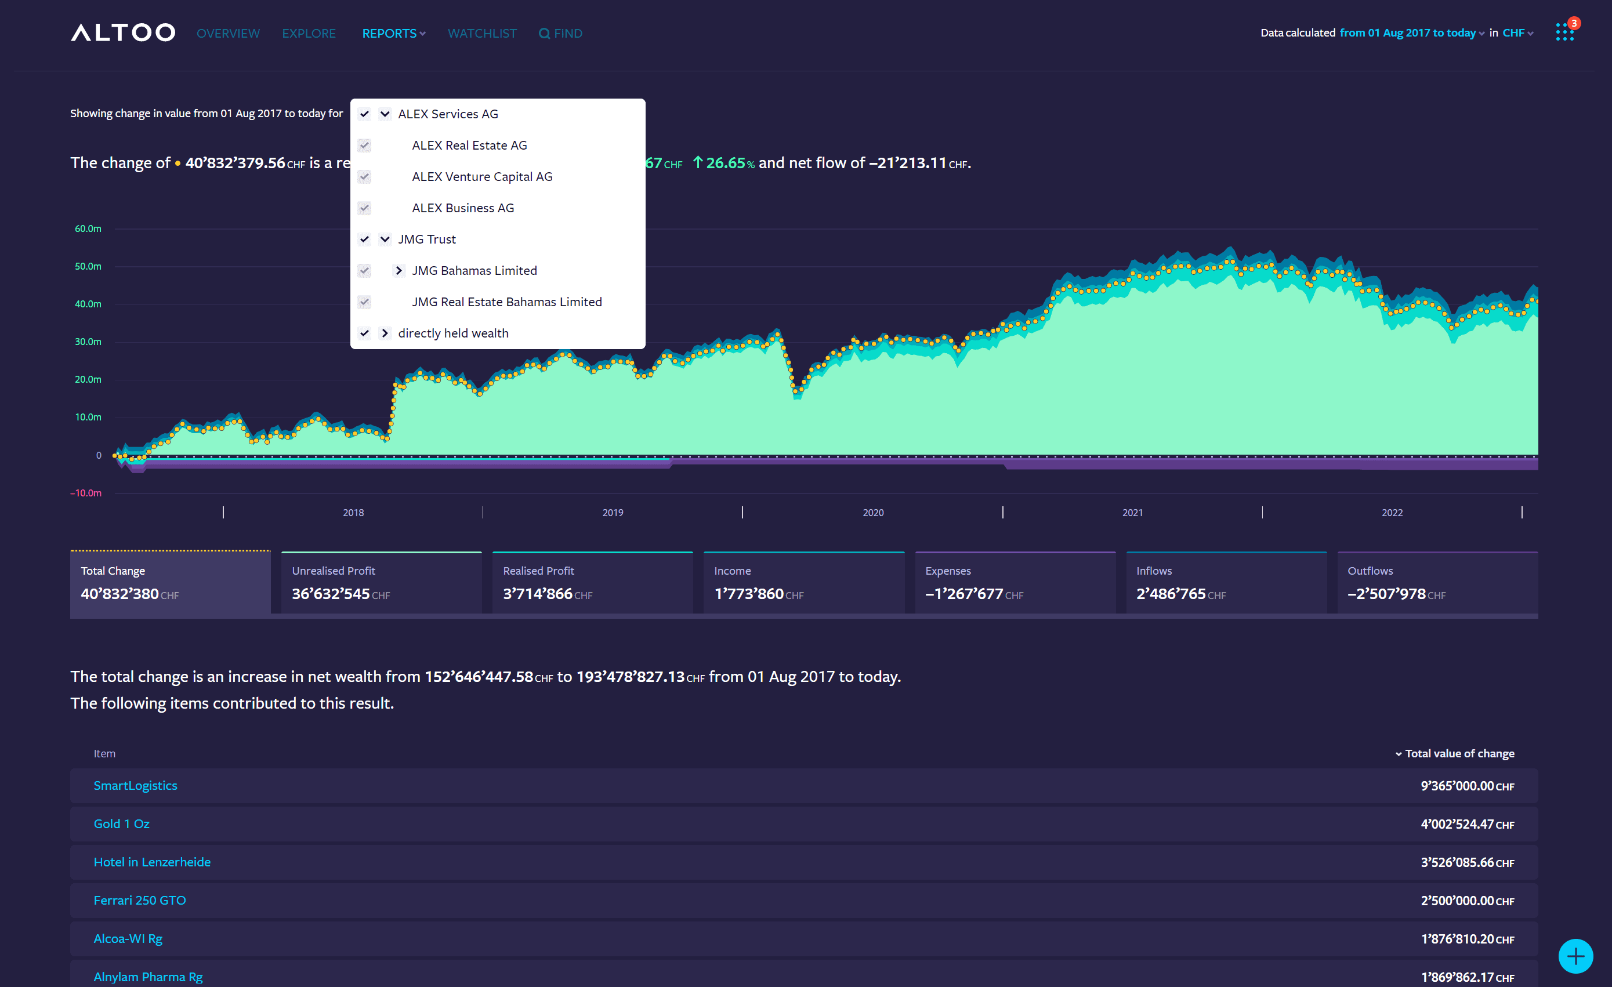Collapse the ALEX Services AG tree
The width and height of the screenshot is (1612, 987).
pyautogui.click(x=385, y=114)
